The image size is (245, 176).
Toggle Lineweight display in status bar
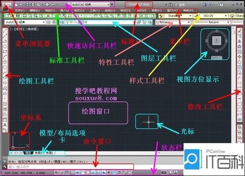click(x=109, y=173)
